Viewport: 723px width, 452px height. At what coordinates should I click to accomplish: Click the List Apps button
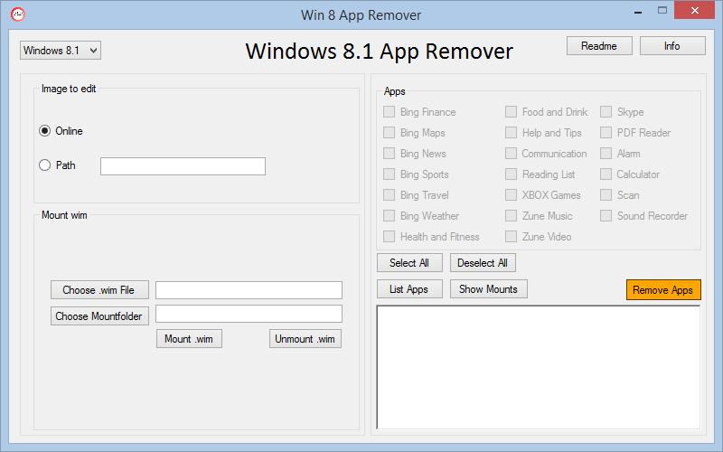409,289
